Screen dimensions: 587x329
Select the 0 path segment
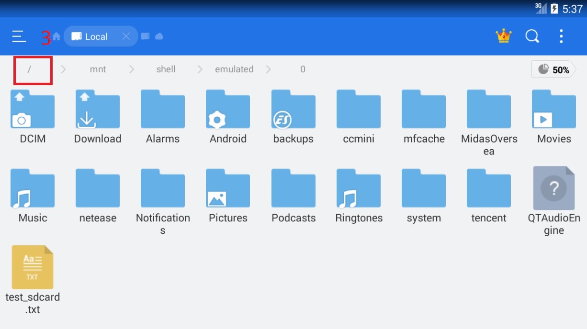(303, 69)
